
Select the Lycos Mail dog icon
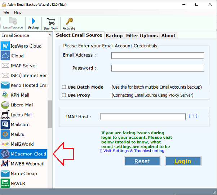tap(5, 115)
